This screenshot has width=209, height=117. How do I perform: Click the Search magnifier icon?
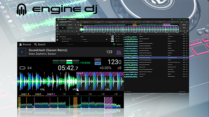pyautogui.click(x=36, y=45)
